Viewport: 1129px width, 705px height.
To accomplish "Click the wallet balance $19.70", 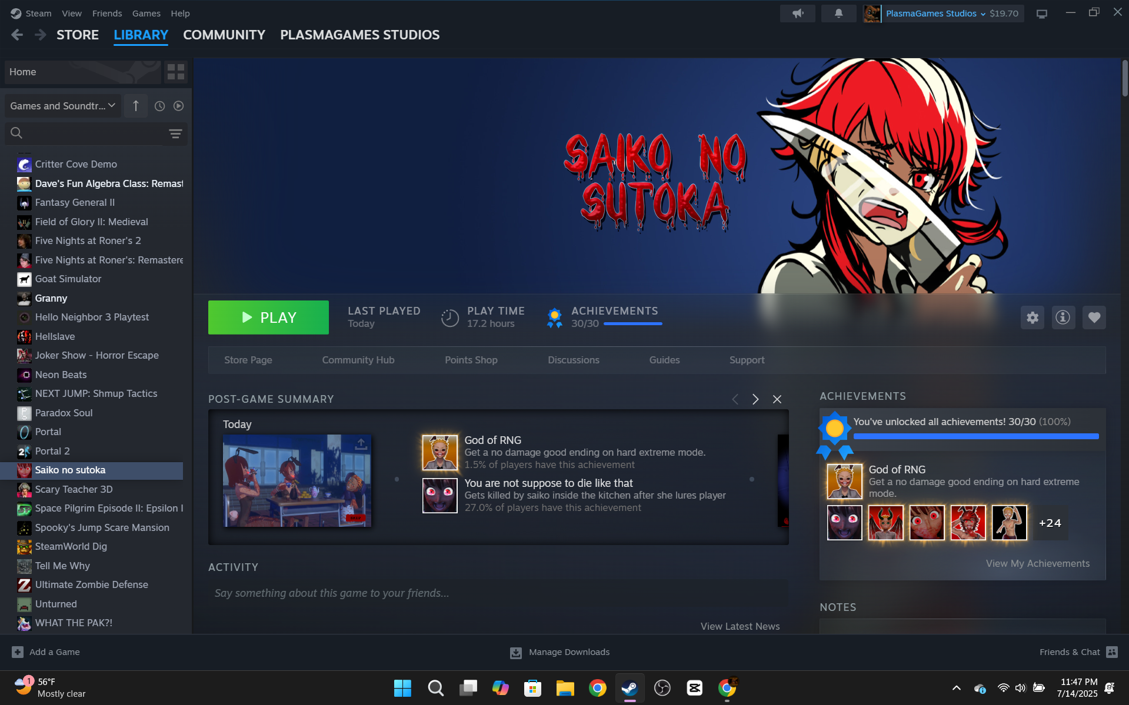I will click(x=1004, y=13).
